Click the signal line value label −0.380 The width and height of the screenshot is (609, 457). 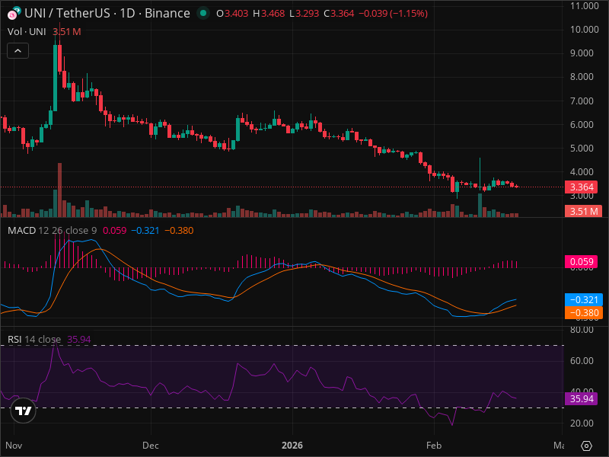pyautogui.click(x=583, y=313)
